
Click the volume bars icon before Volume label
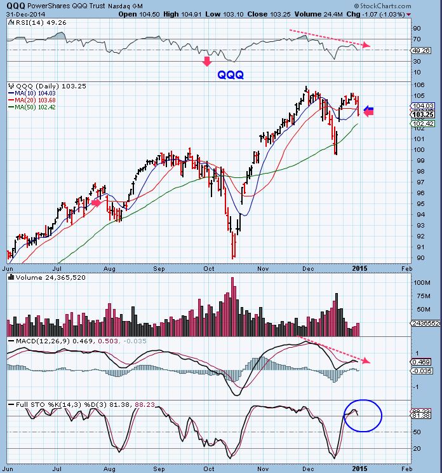(x=12, y=278)
